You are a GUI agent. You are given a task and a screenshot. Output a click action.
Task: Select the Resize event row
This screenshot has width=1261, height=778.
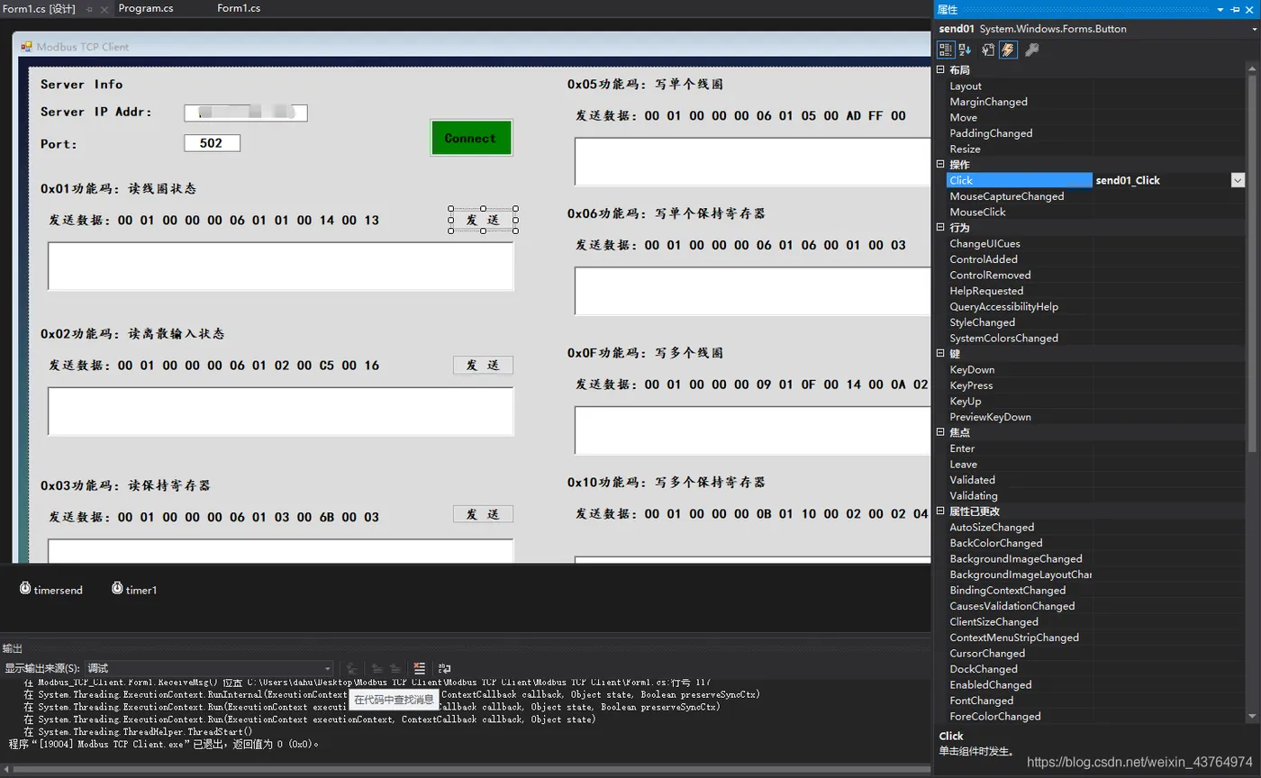pos(1095,149)
